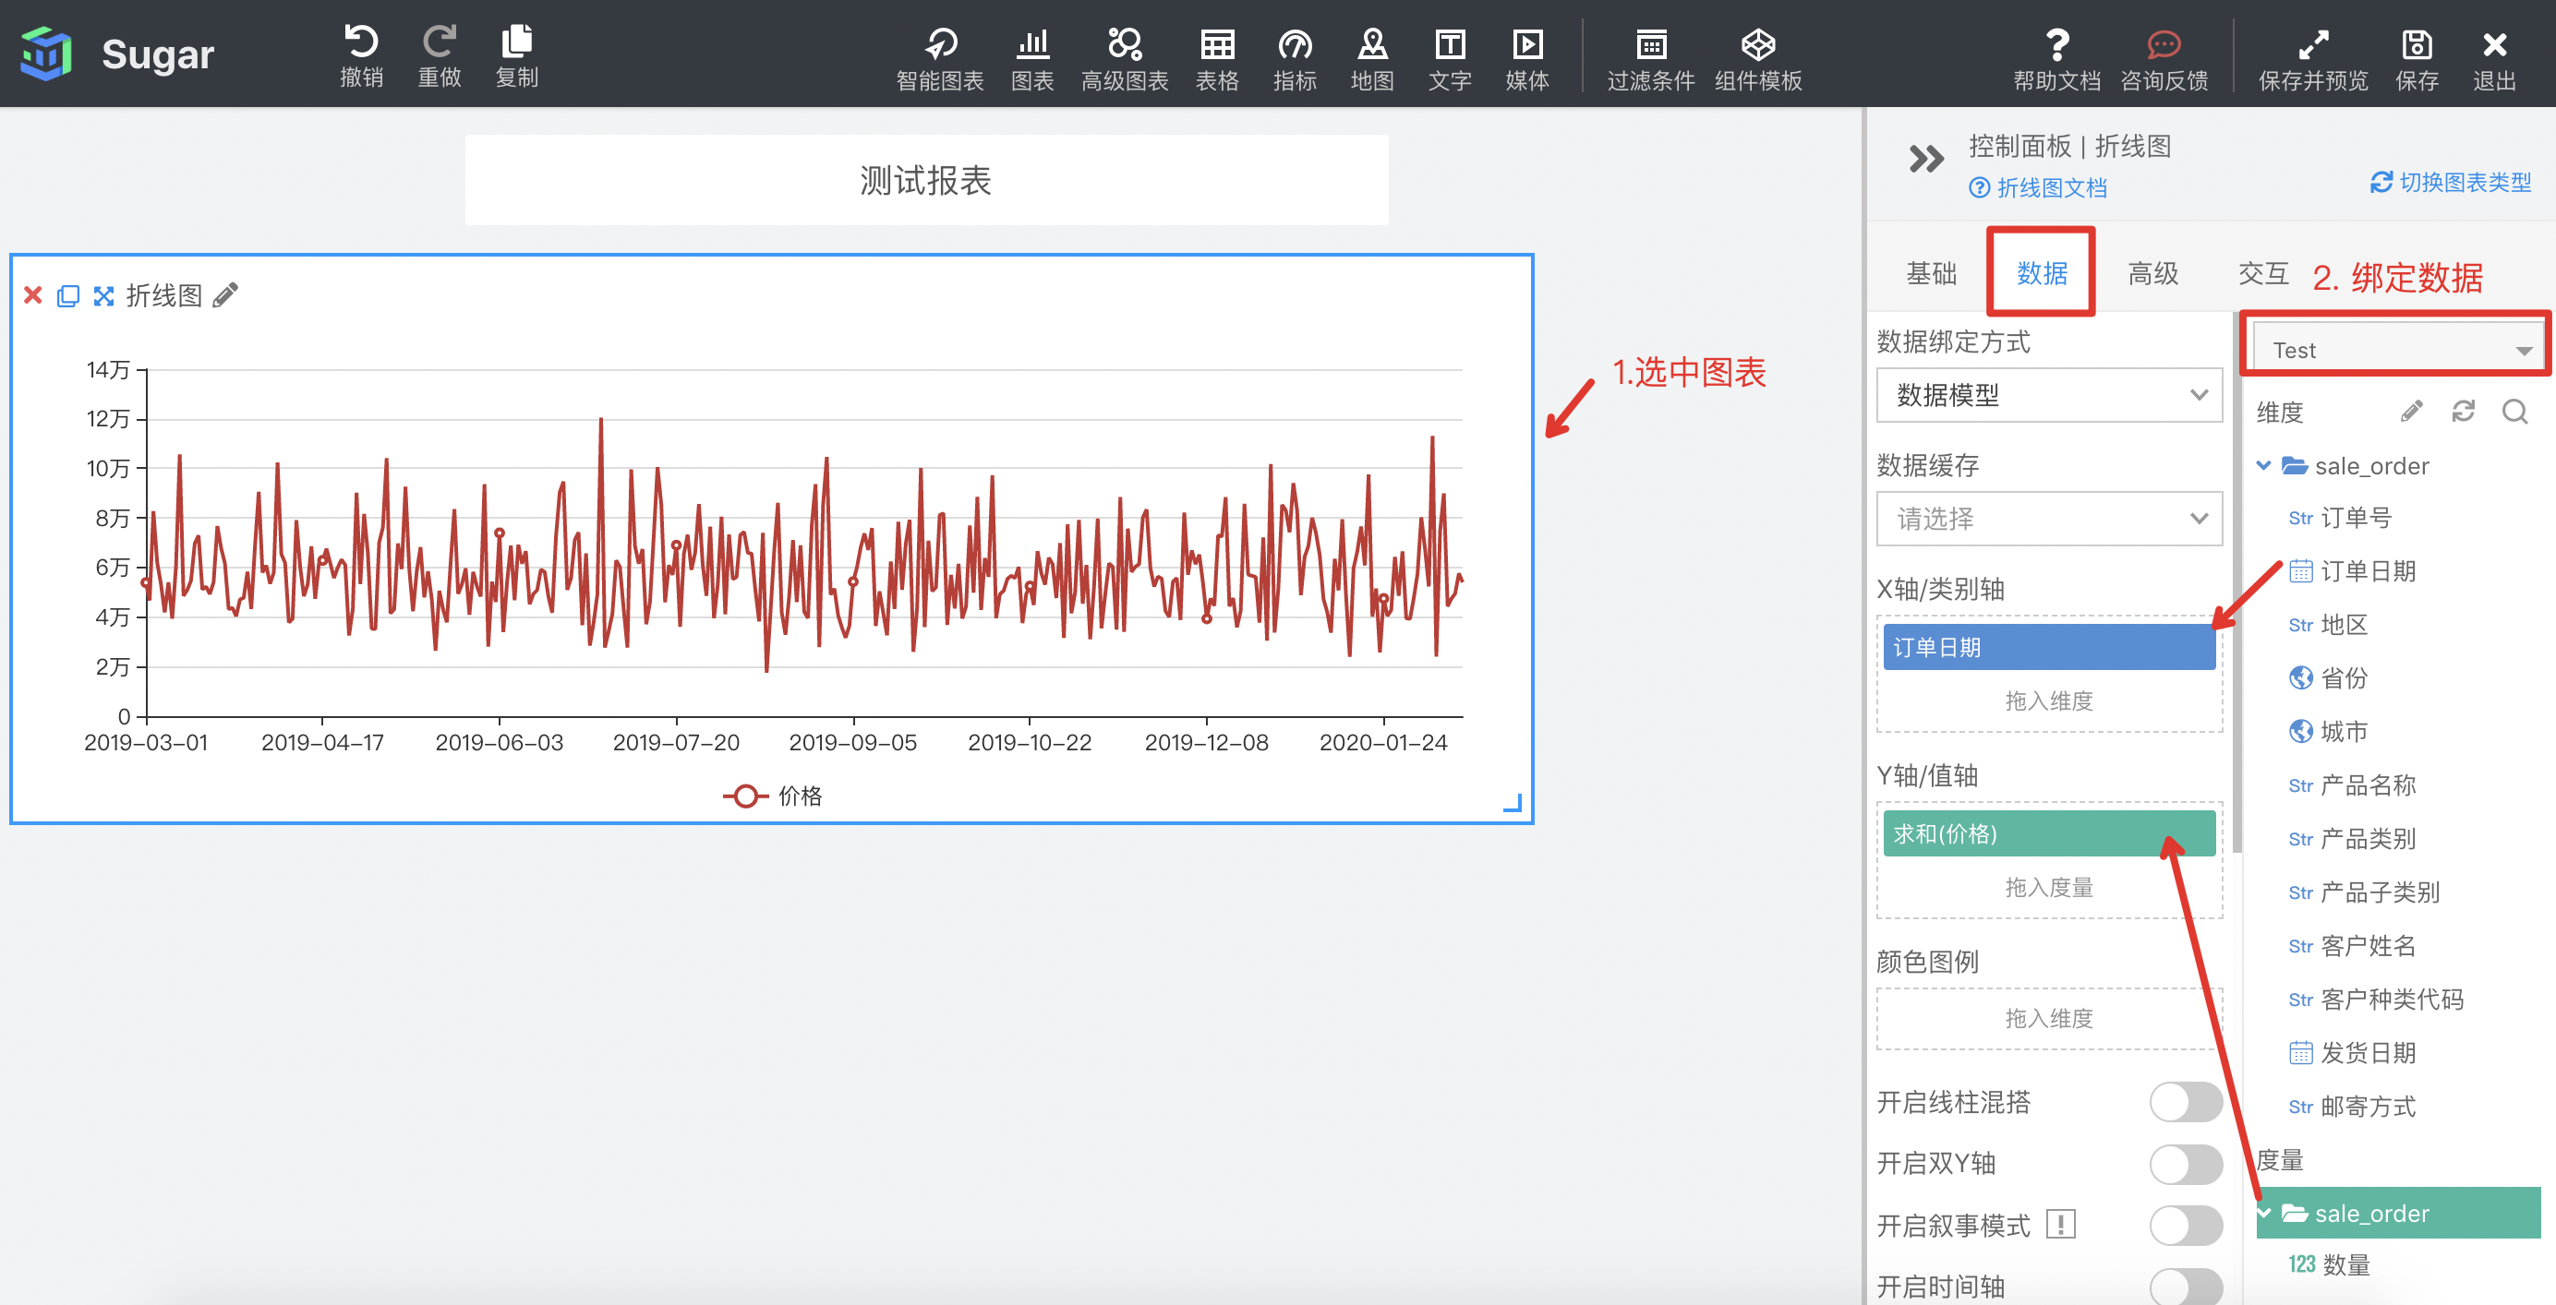Viewport: 2556px width, 1305px height.
Task: Click the undo (撤销) icon
Action: 361,43
